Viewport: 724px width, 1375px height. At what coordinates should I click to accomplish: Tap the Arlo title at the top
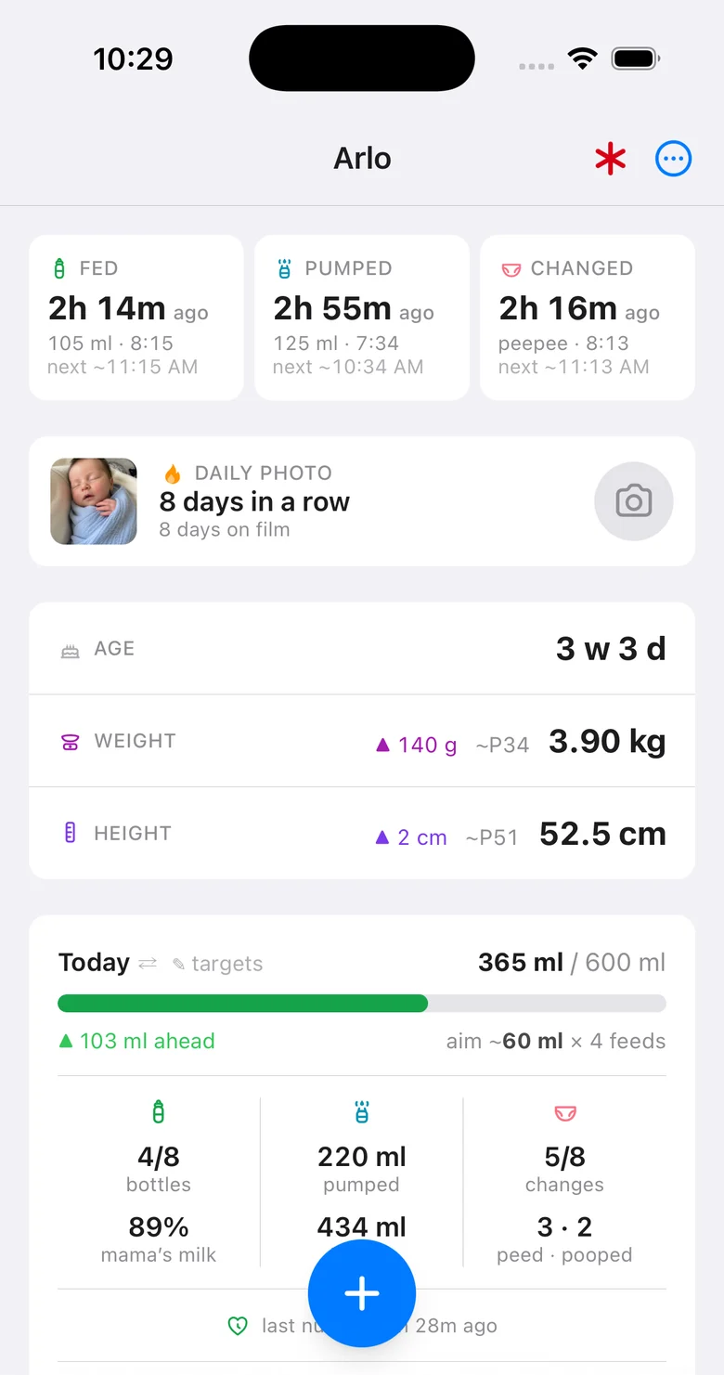pos(362,159)
